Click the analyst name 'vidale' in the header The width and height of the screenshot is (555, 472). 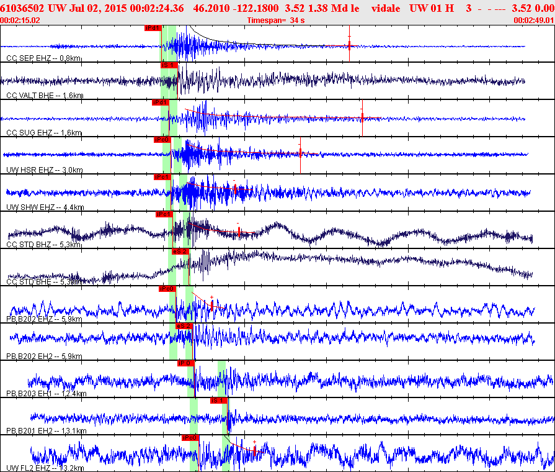386,8
